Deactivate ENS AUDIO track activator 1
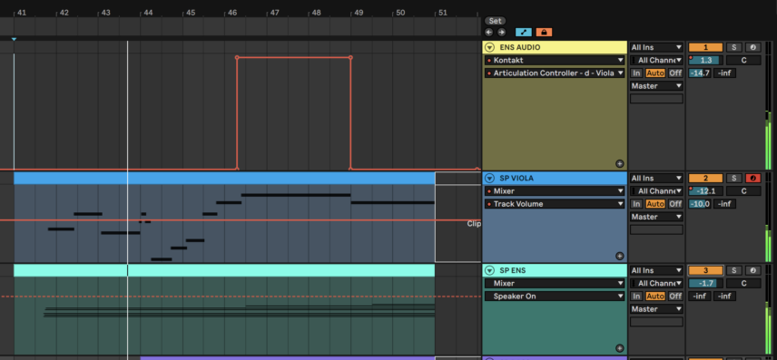The width and height of the screenshot is (777, 360). [705, 47]
